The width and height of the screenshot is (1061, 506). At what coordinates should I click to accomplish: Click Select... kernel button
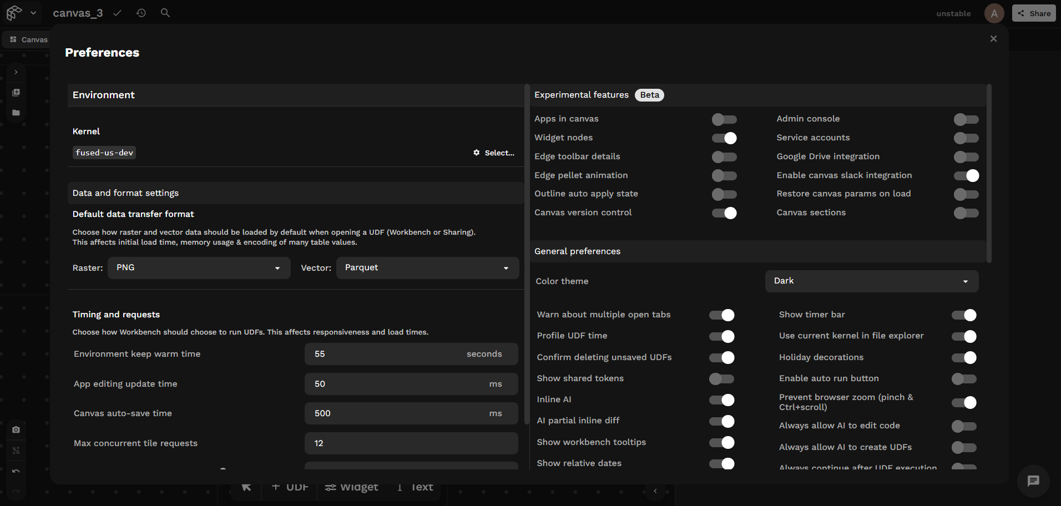coord(494,153)
